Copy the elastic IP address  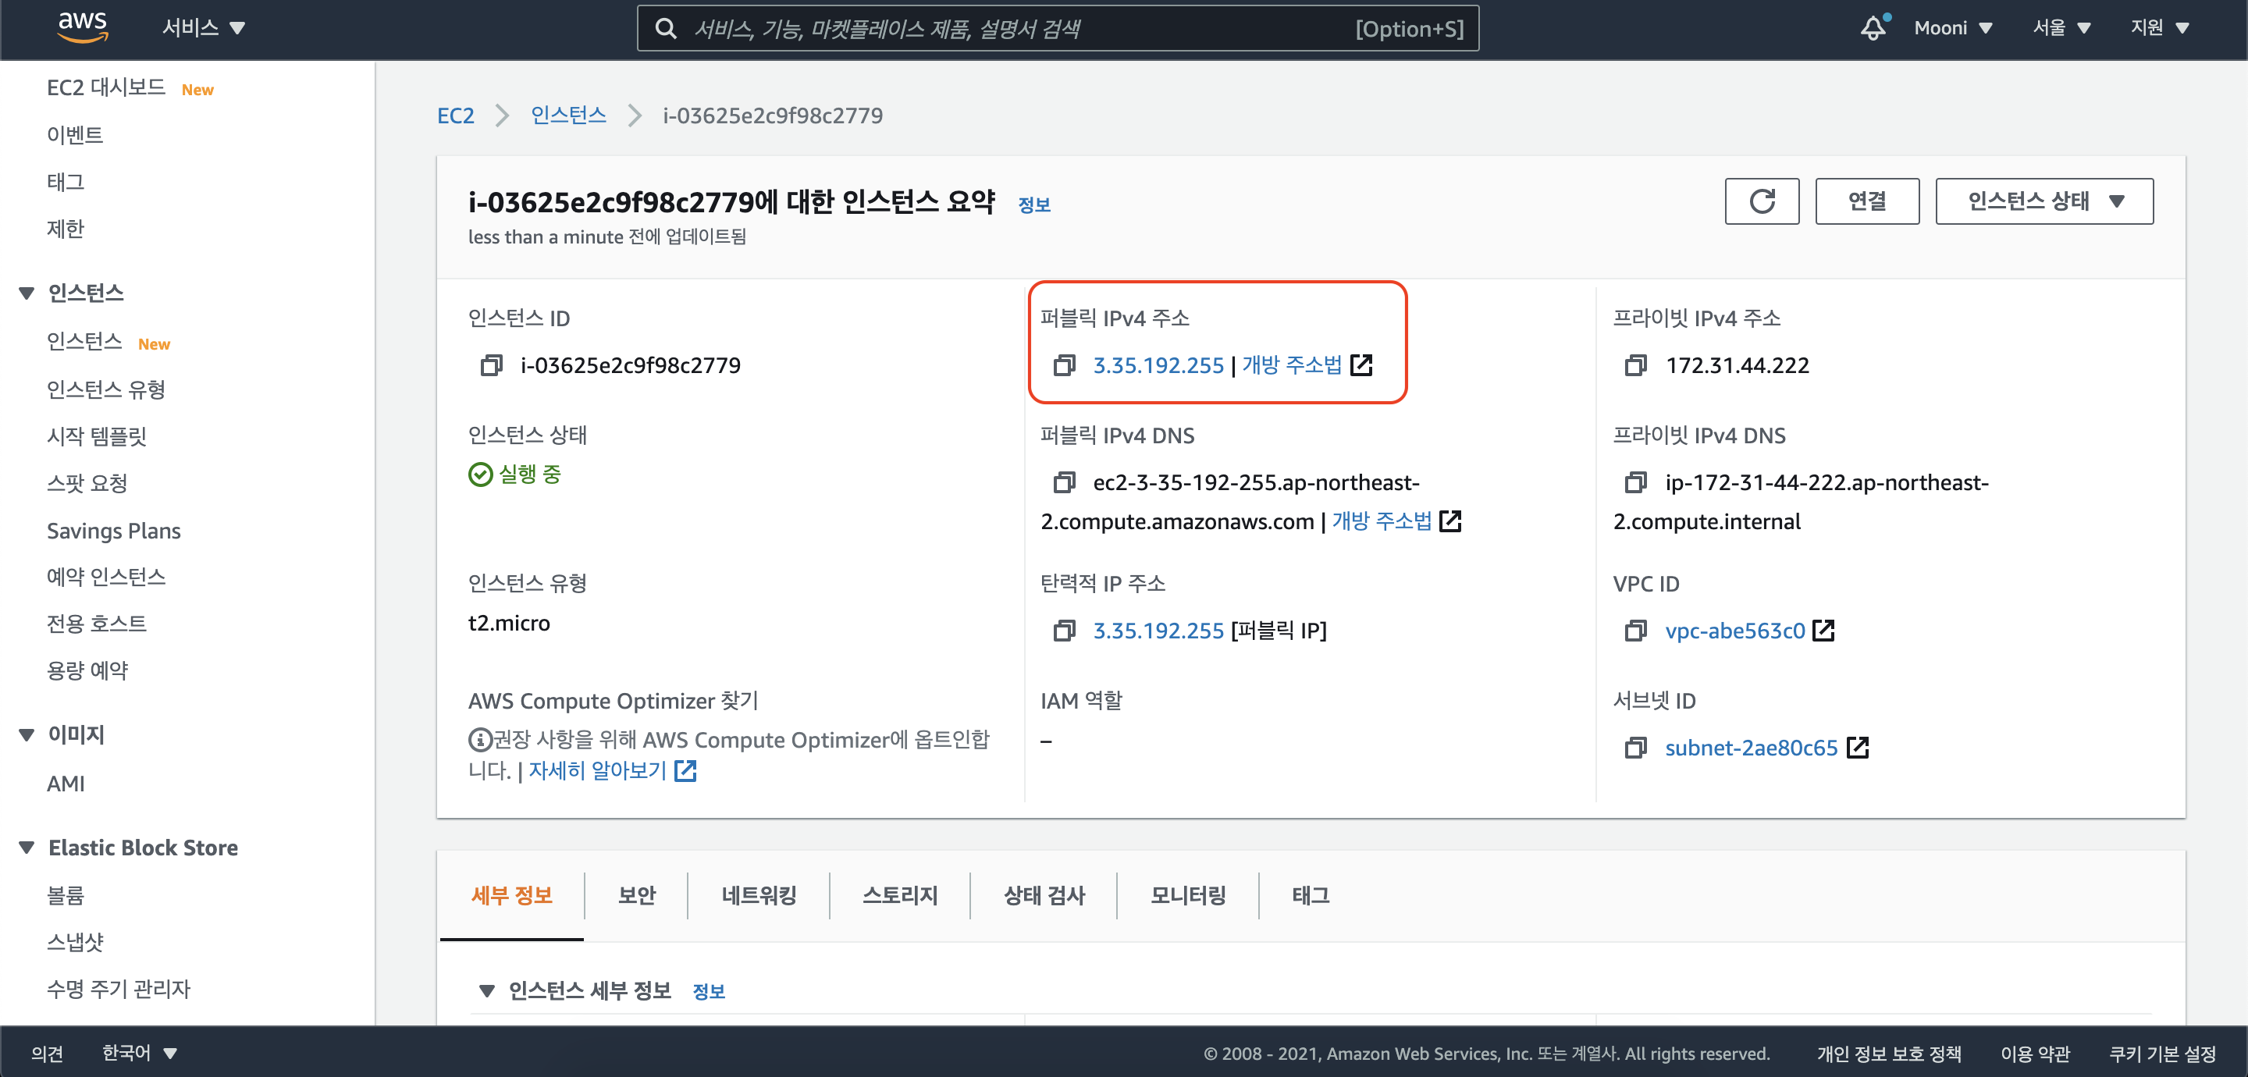(x=1064, y=630)
